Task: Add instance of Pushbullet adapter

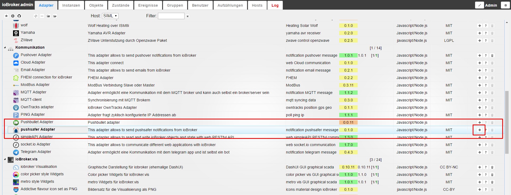Action: [480, 122]
